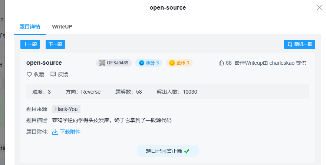The width and height of the screenshot is (326, 165).
Task: Click the 题解数 58 solutions count
Action: coord(128,92)
